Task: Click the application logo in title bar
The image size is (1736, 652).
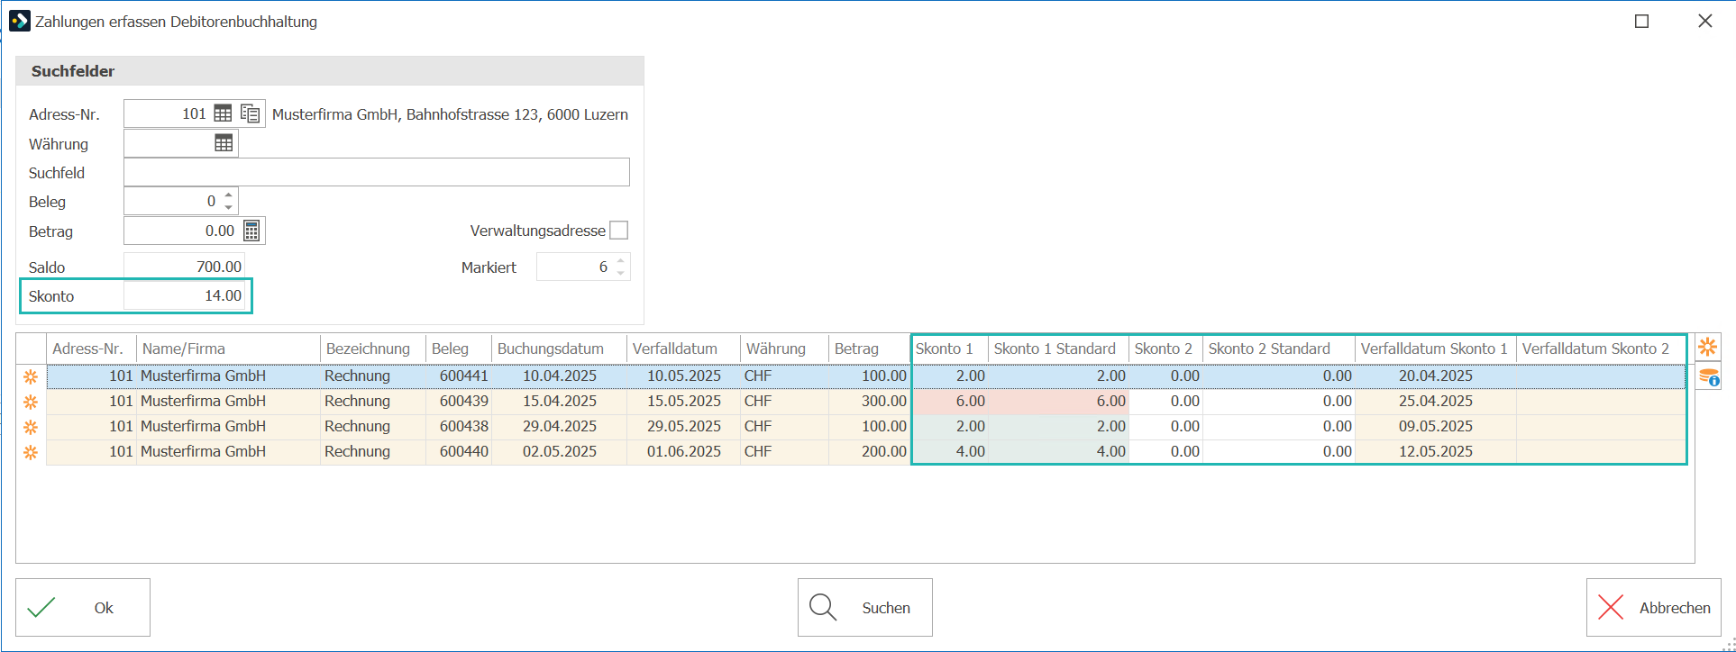Action: point(19,21)
